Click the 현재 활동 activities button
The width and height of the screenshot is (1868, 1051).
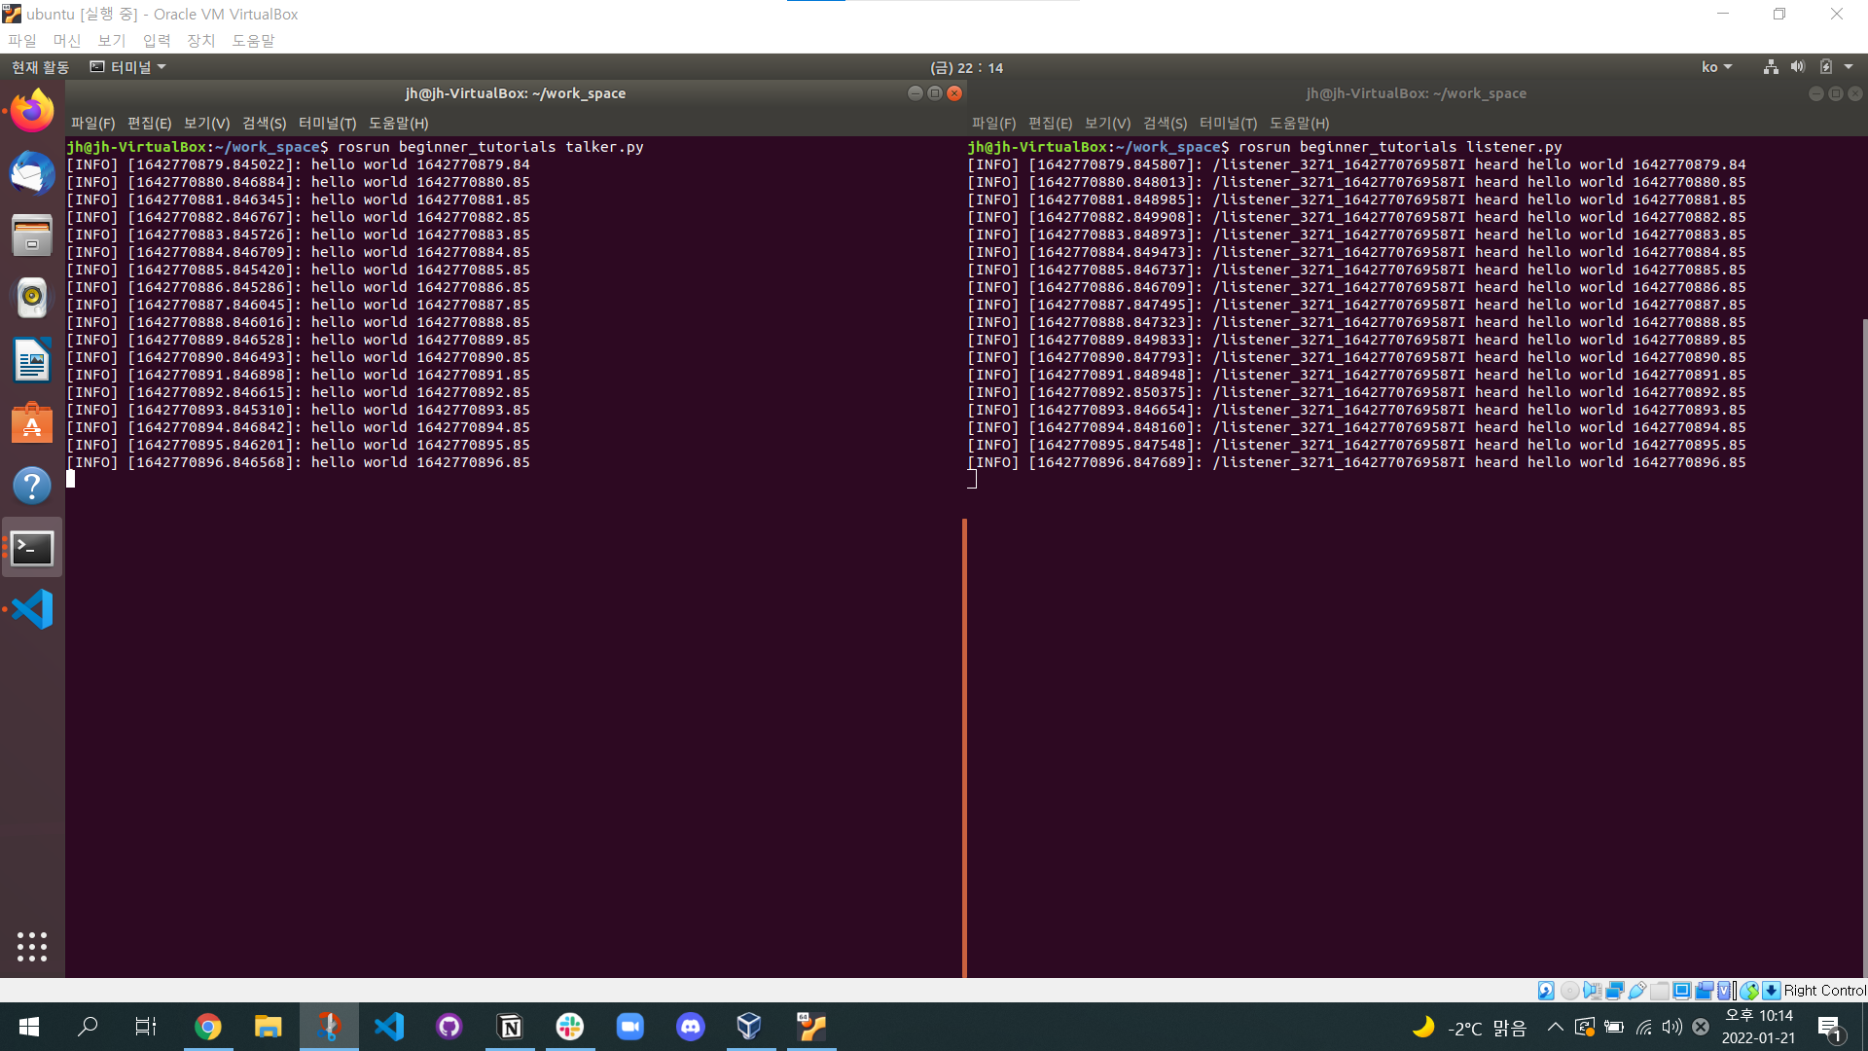click(x=40, y=67)
